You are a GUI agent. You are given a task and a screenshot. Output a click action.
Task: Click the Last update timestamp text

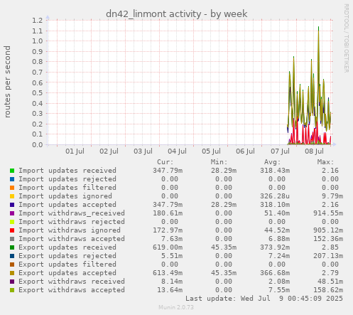point(264,299)
